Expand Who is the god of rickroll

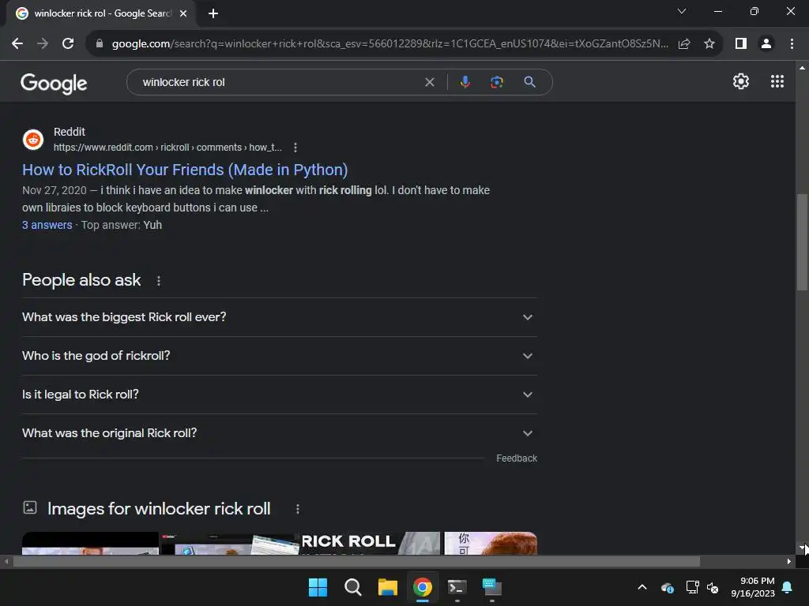279,356
